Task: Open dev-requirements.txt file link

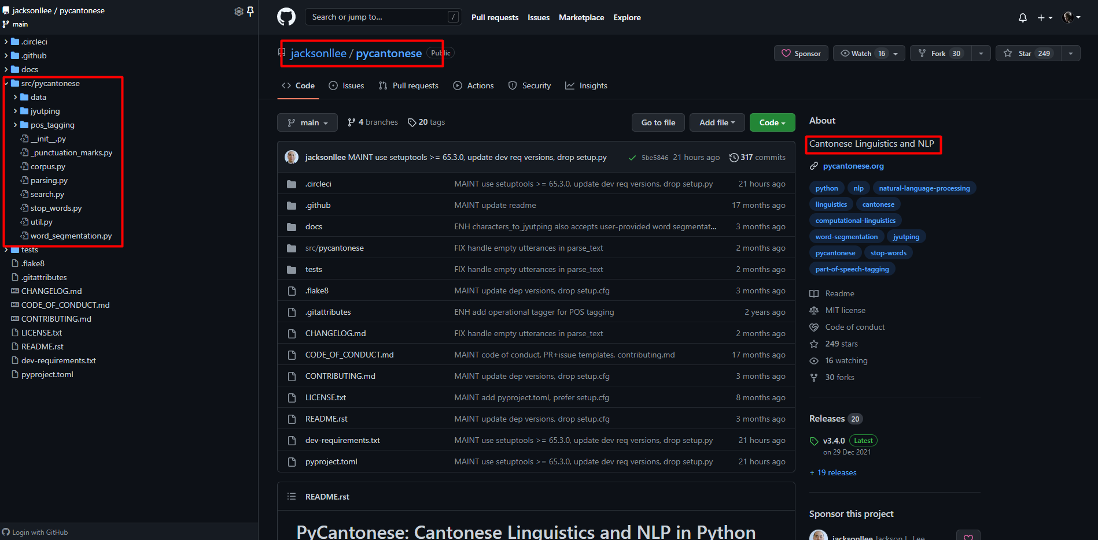Action: 342,440
